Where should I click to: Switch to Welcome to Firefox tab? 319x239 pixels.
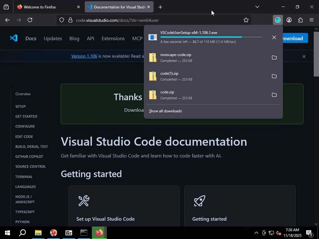pos(48,7)
